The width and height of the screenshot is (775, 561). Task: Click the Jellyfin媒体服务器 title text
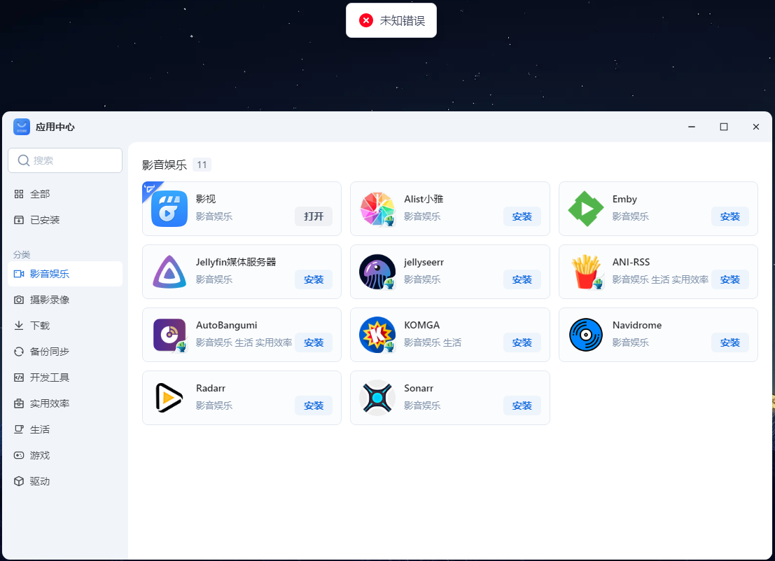coord(236,262)
